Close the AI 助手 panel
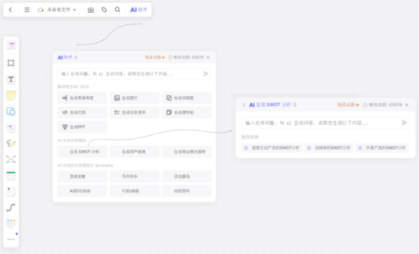Image resolution: width=419 pixels, height=254 pixels. [208, 57]
